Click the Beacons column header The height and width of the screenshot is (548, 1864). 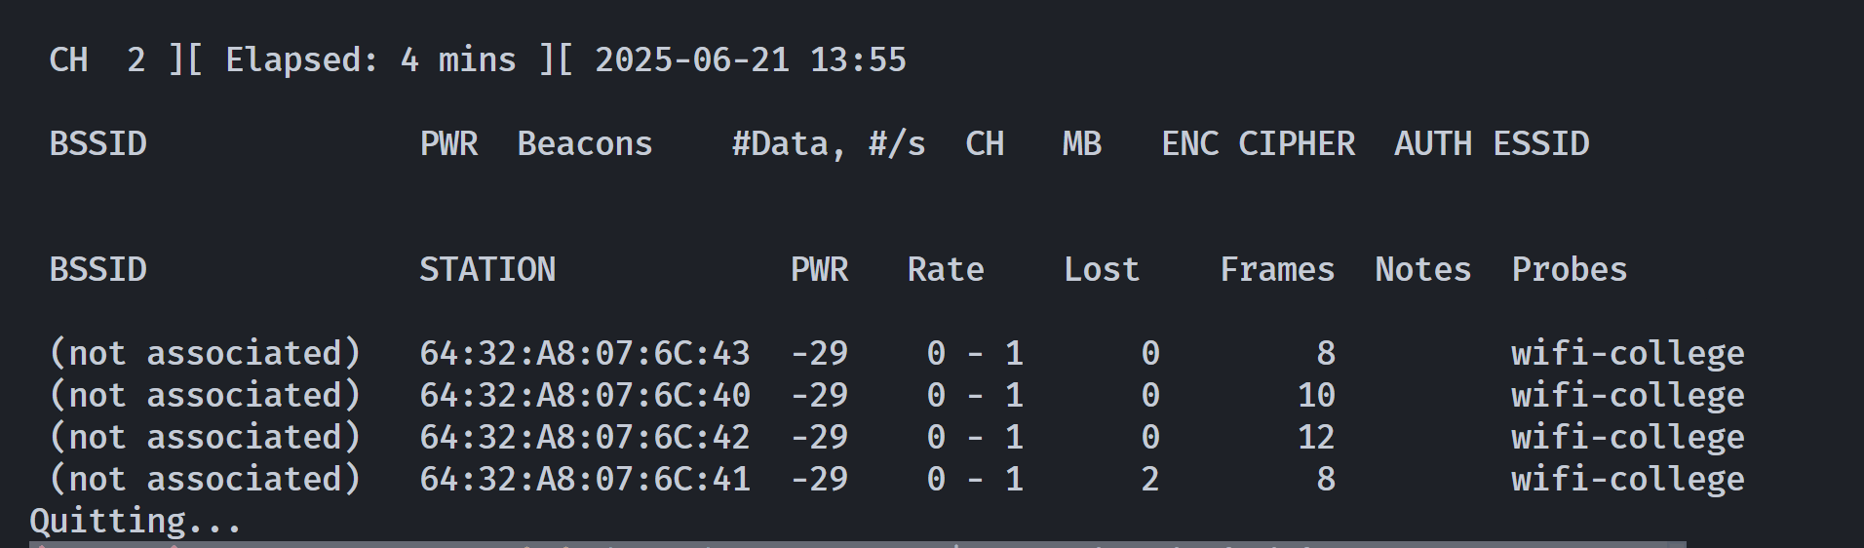(585, 143)
